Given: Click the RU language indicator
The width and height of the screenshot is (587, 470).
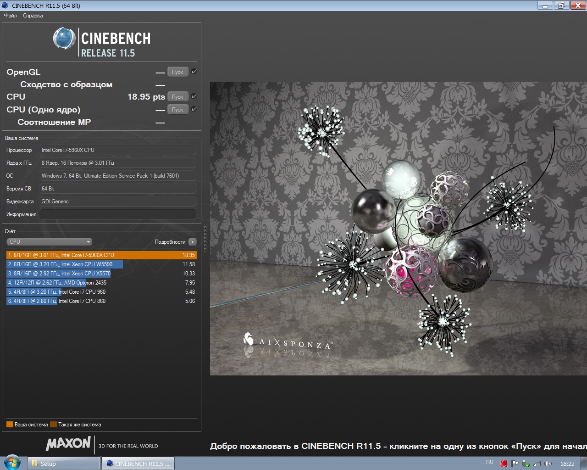Looking at the screenshot, I should pyautogui.click(x=490, y=463).
